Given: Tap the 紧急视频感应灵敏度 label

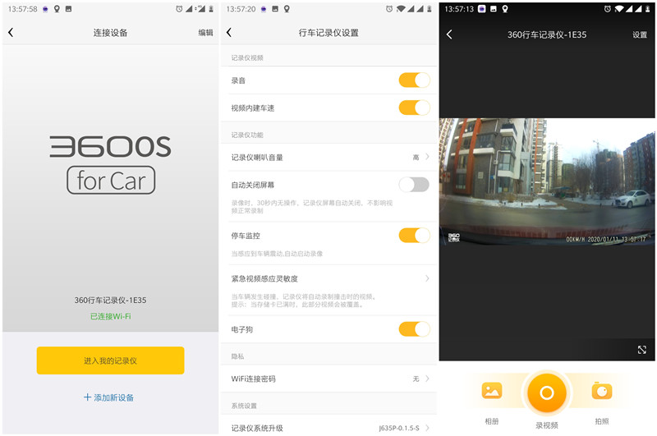Looking at the screenshot, I should coord(264,278).
